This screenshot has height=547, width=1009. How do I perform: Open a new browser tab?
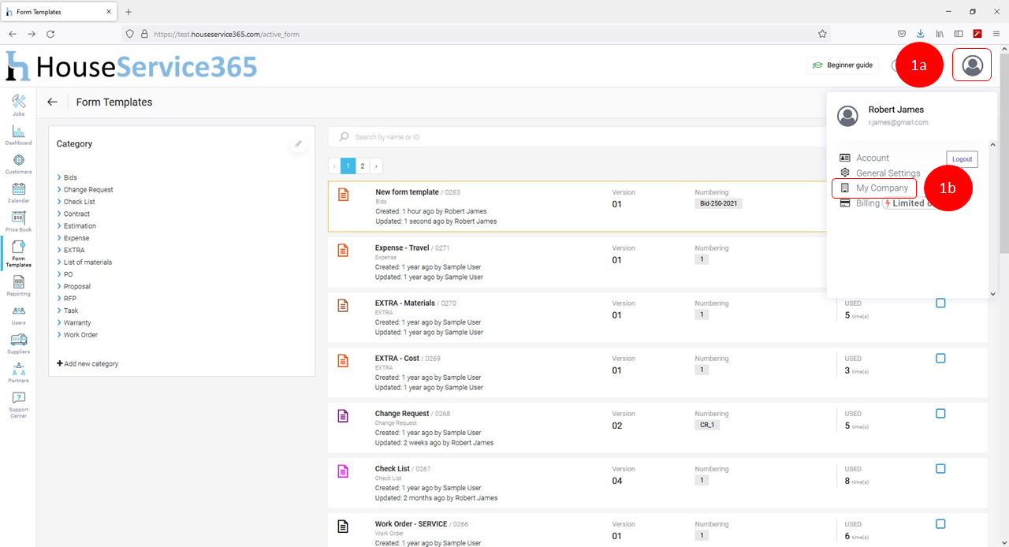(128, 12)
